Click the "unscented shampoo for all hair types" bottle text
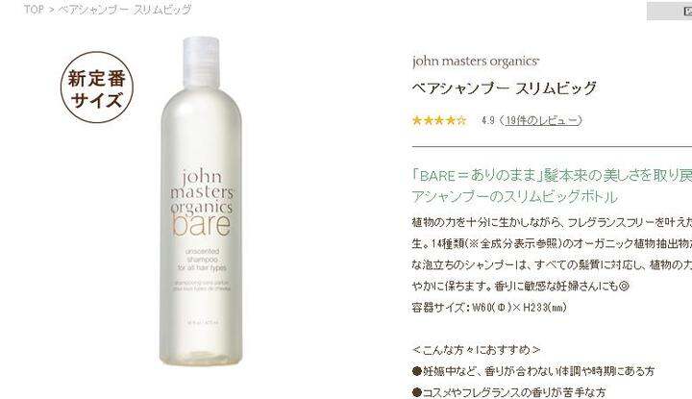This screenshot has width=692, height=399. 202,260
